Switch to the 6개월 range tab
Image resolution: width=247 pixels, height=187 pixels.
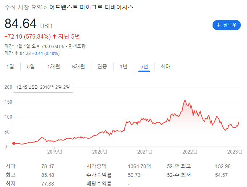pyautogui.click(x=78, y=67)
